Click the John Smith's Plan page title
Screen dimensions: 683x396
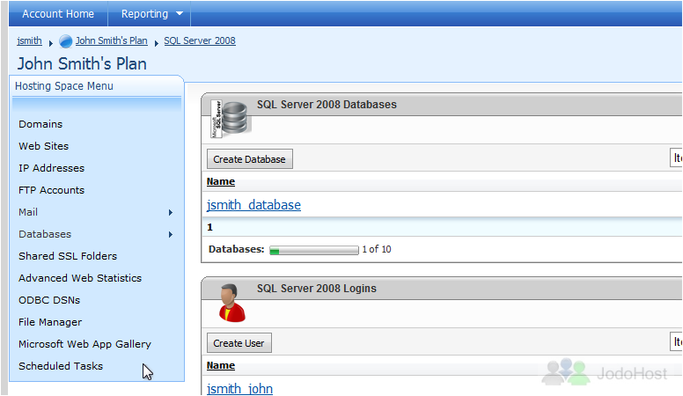[x=82, y=63]
